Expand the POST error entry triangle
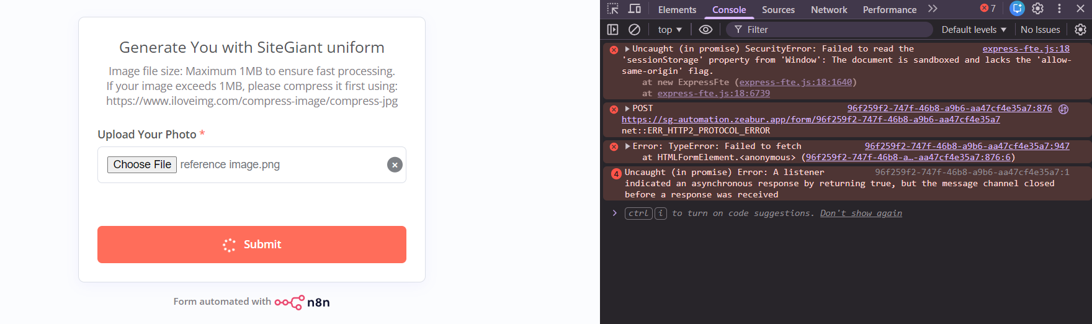Image resolution: width=1092 pixels, height=324 pixels. [x=627, y=108]
